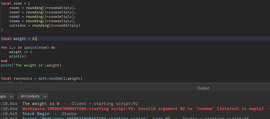The height and width of the screenshot is (119, 270).
Task: Expand the messages filter dropdown left of All Contexts
Action: point(7,96)
